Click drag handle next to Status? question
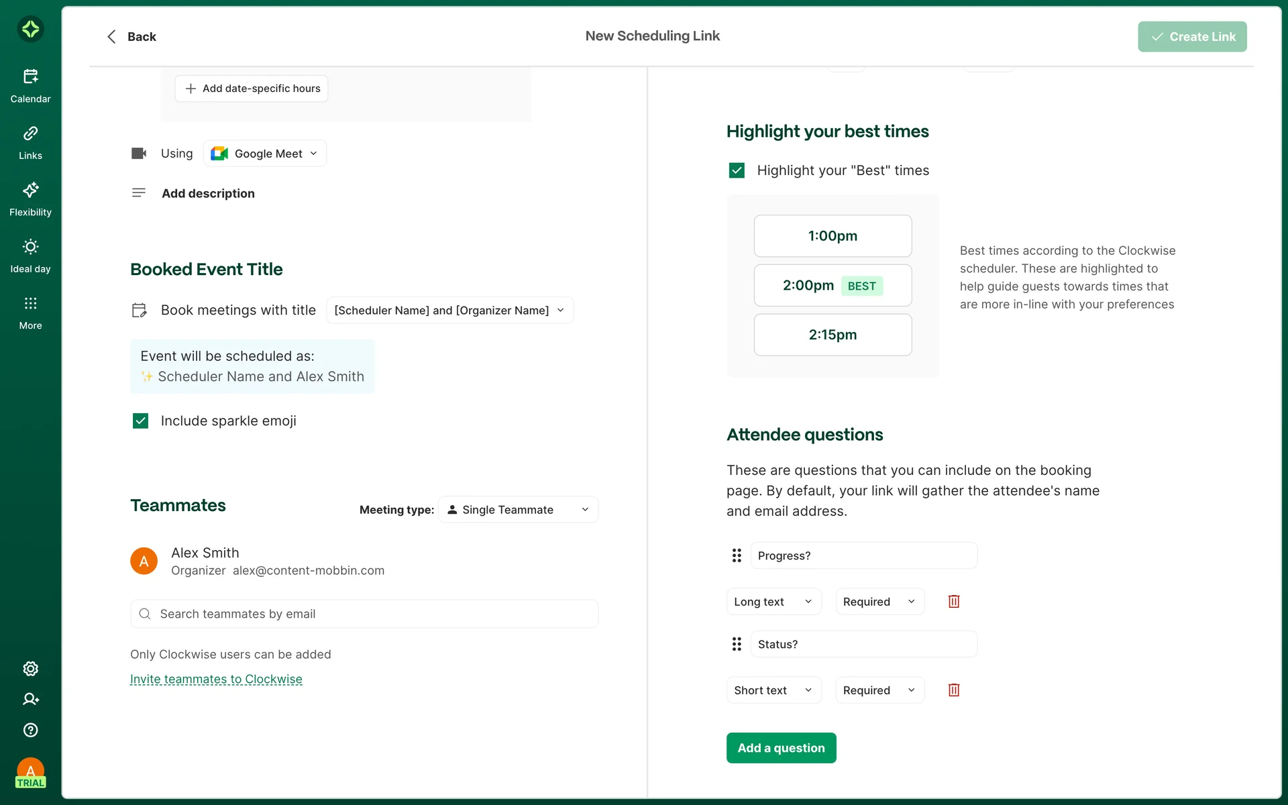This screenshot has width=1288, height=805. click(737, 644)
